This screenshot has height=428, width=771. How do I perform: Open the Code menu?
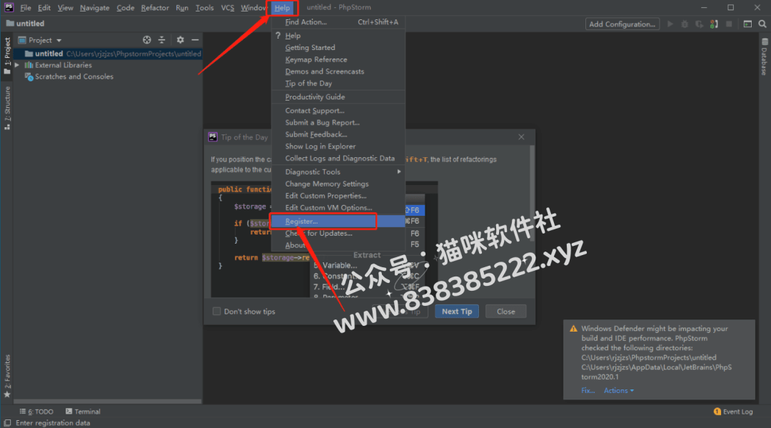126,7
